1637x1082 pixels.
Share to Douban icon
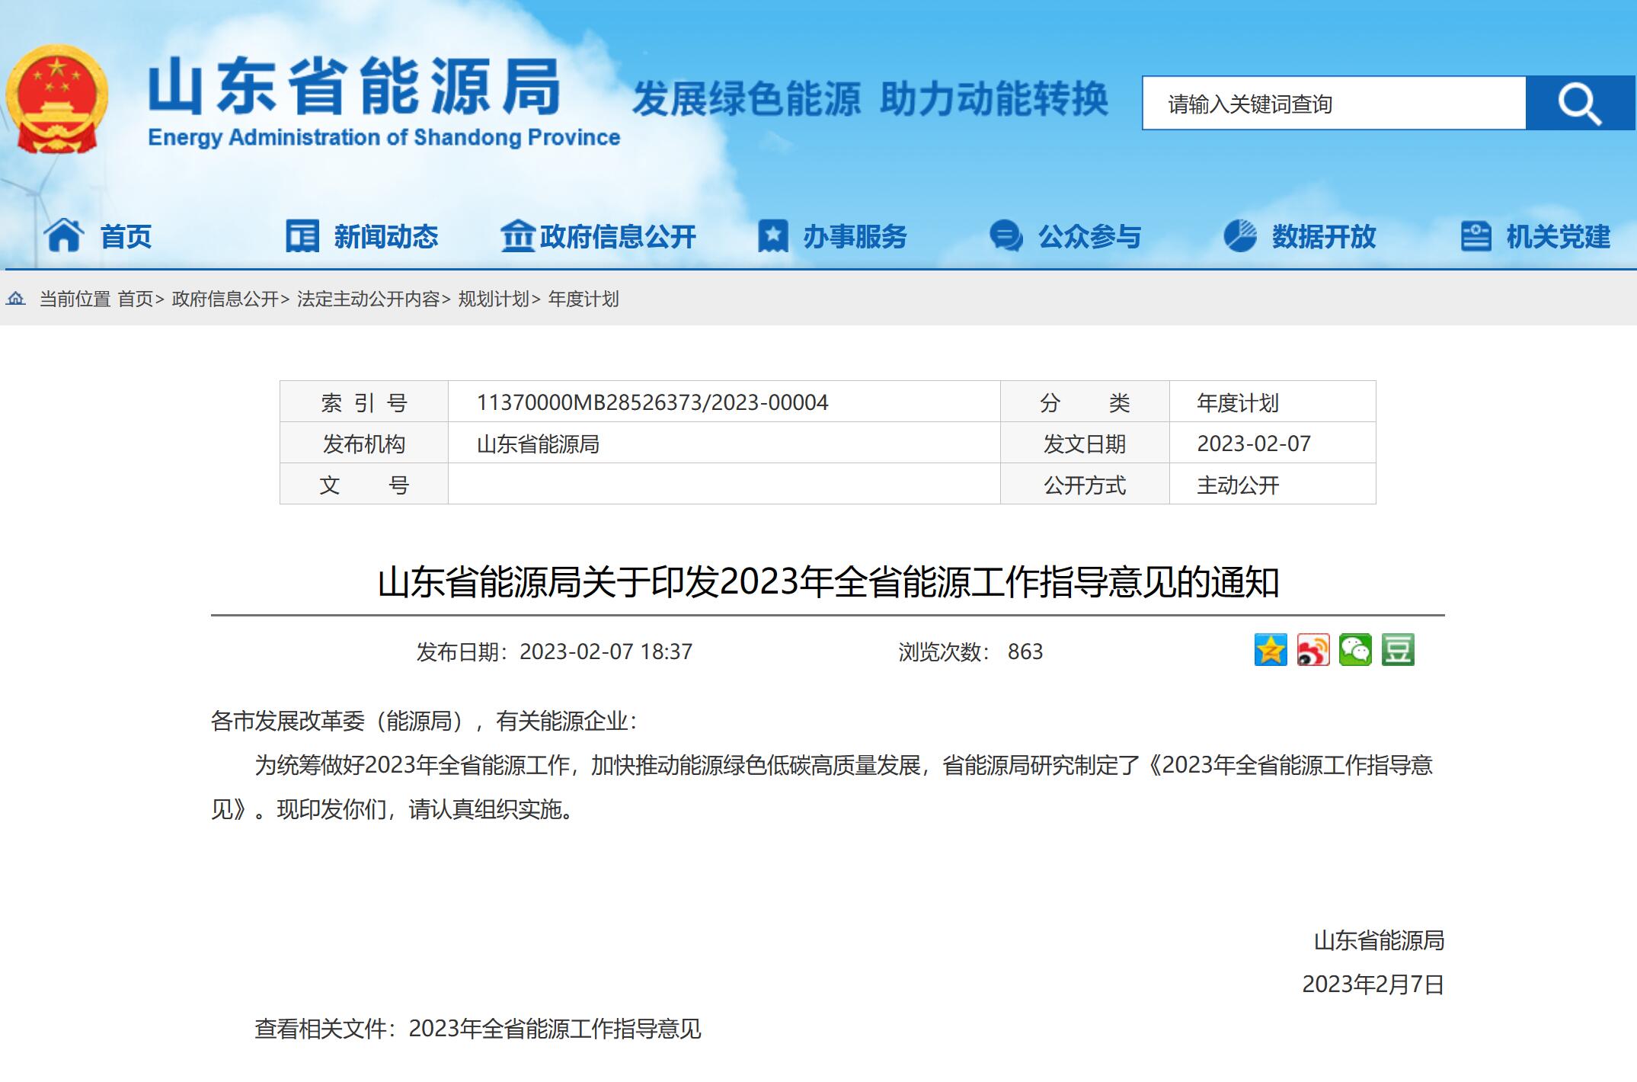tap(1398, 650)
